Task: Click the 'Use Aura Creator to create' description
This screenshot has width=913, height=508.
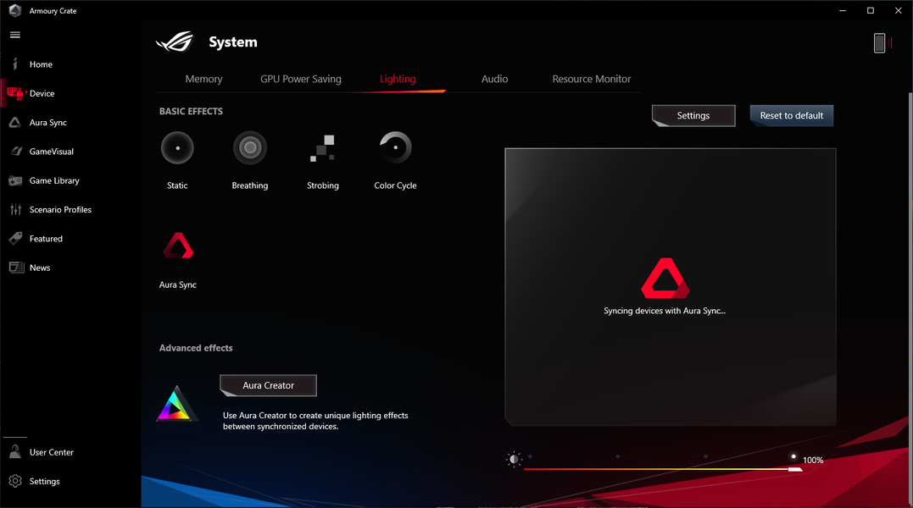Action: [315, 421]
